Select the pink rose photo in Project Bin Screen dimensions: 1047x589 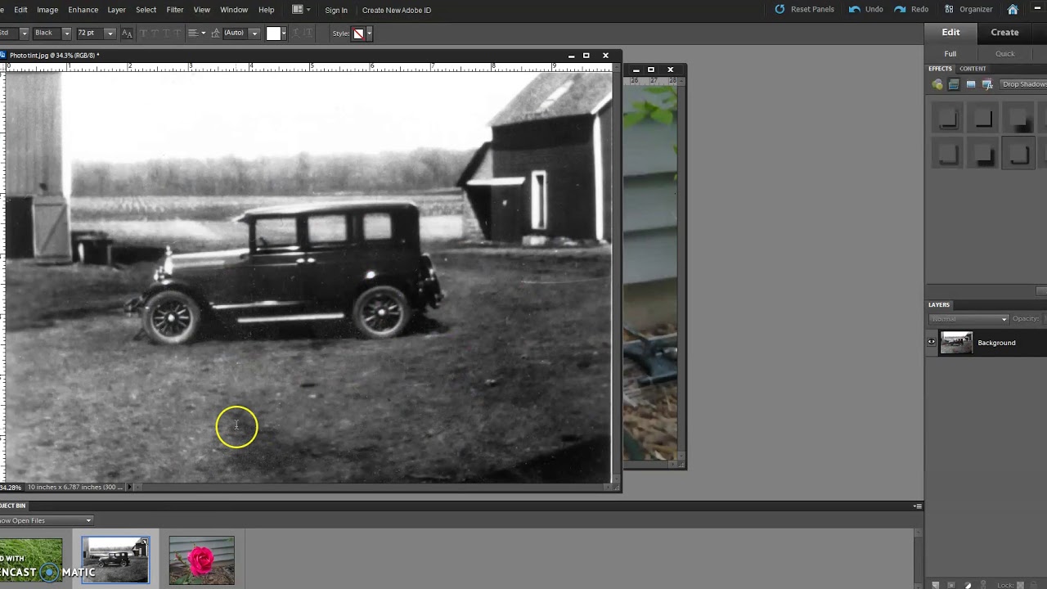(202, 560)
